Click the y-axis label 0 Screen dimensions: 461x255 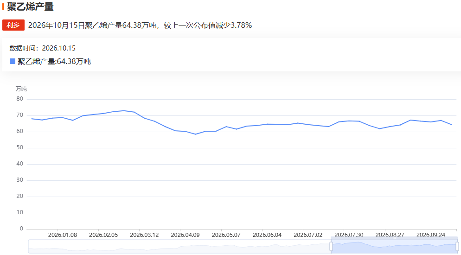21,229
